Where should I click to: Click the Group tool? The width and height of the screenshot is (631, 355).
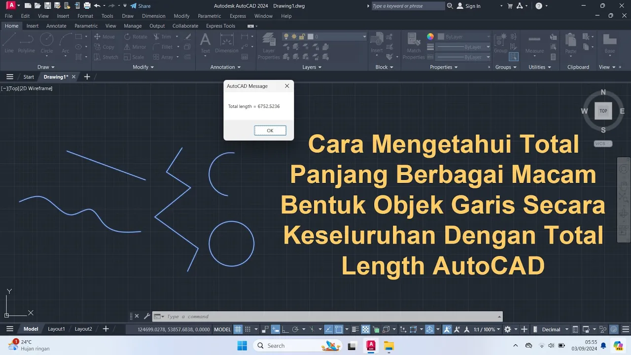[x=500, y=43]
